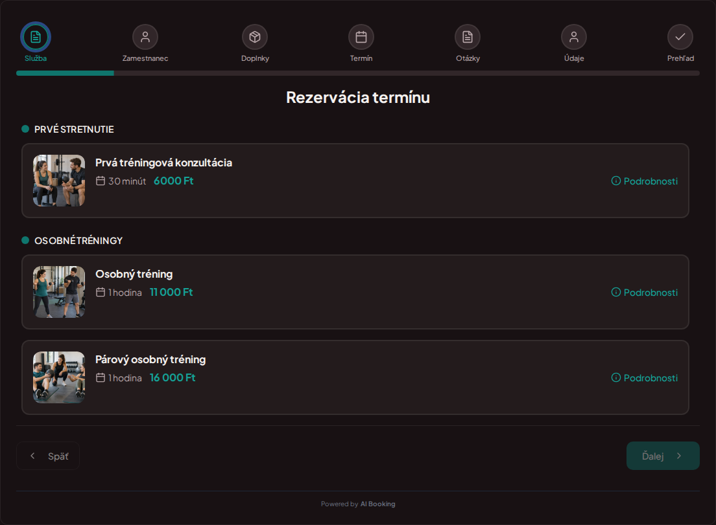Open the Doplnky step box icon
The height and width of the screenshot is (525, 716).
tap(255, 37)
